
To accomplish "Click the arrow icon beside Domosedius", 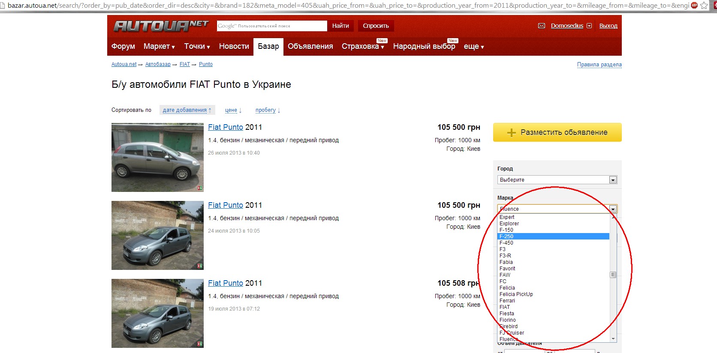I will click(589, 26).
